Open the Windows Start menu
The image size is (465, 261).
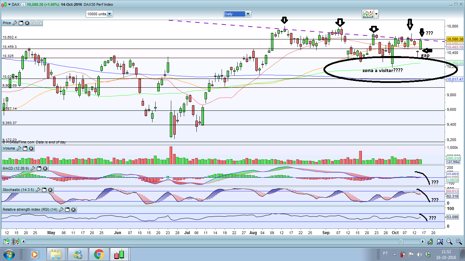tap(9, 254)
